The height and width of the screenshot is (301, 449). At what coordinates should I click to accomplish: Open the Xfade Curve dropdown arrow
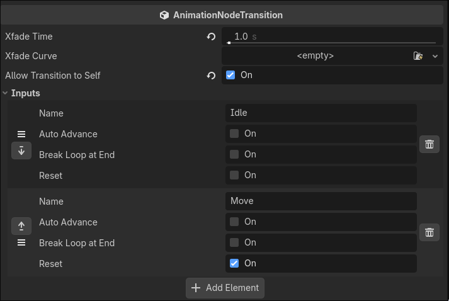tap(435, 56)
